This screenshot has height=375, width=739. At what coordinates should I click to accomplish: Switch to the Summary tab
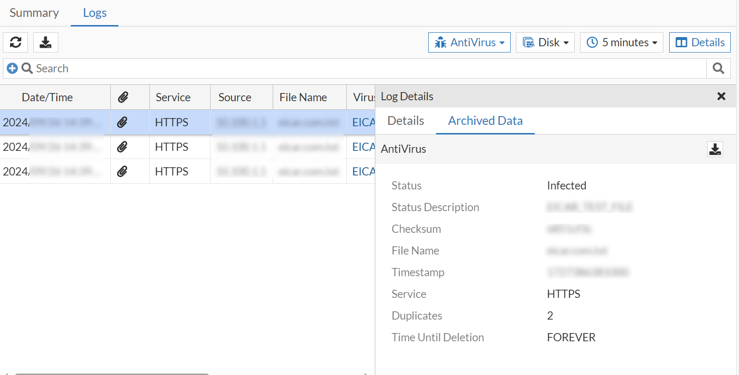click(34, 13)
